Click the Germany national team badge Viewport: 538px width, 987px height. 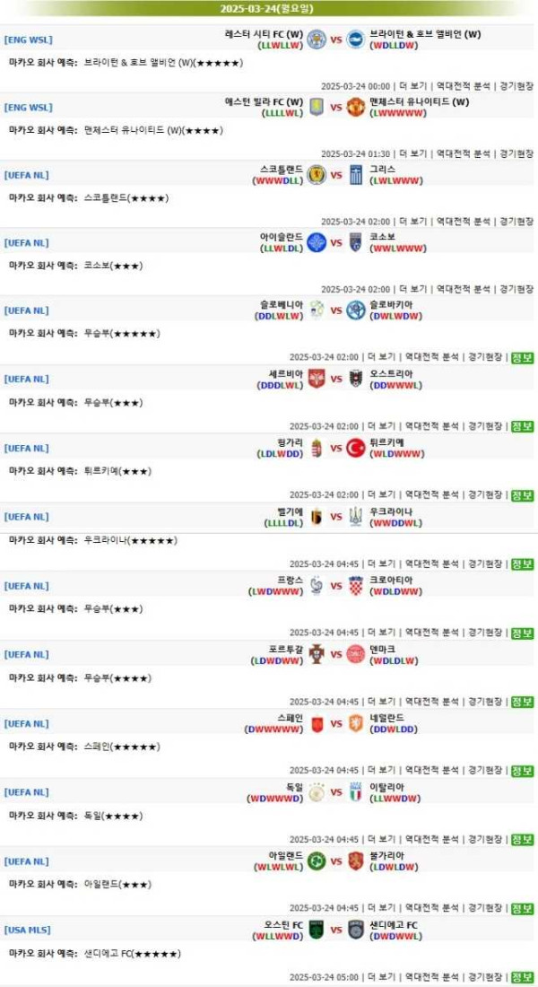pyautogui.click(x=316, y=795)
